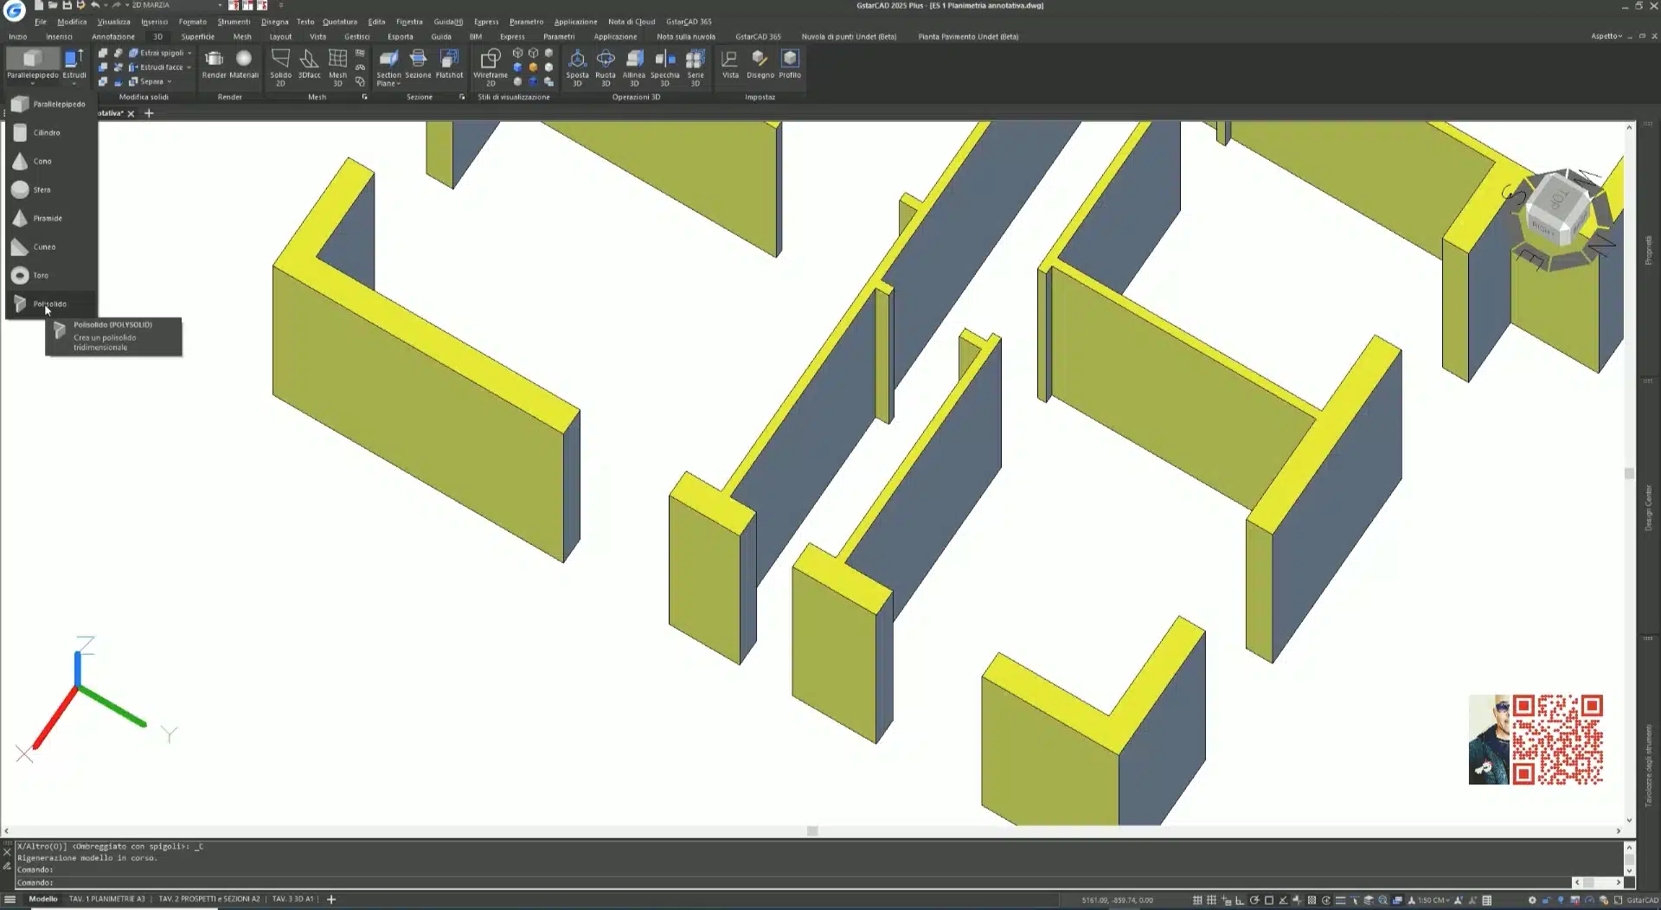This screenshot has width=1661, height=910.
Task: Open the Superficie ribbon tab
Action: click(x=197, y=36)
